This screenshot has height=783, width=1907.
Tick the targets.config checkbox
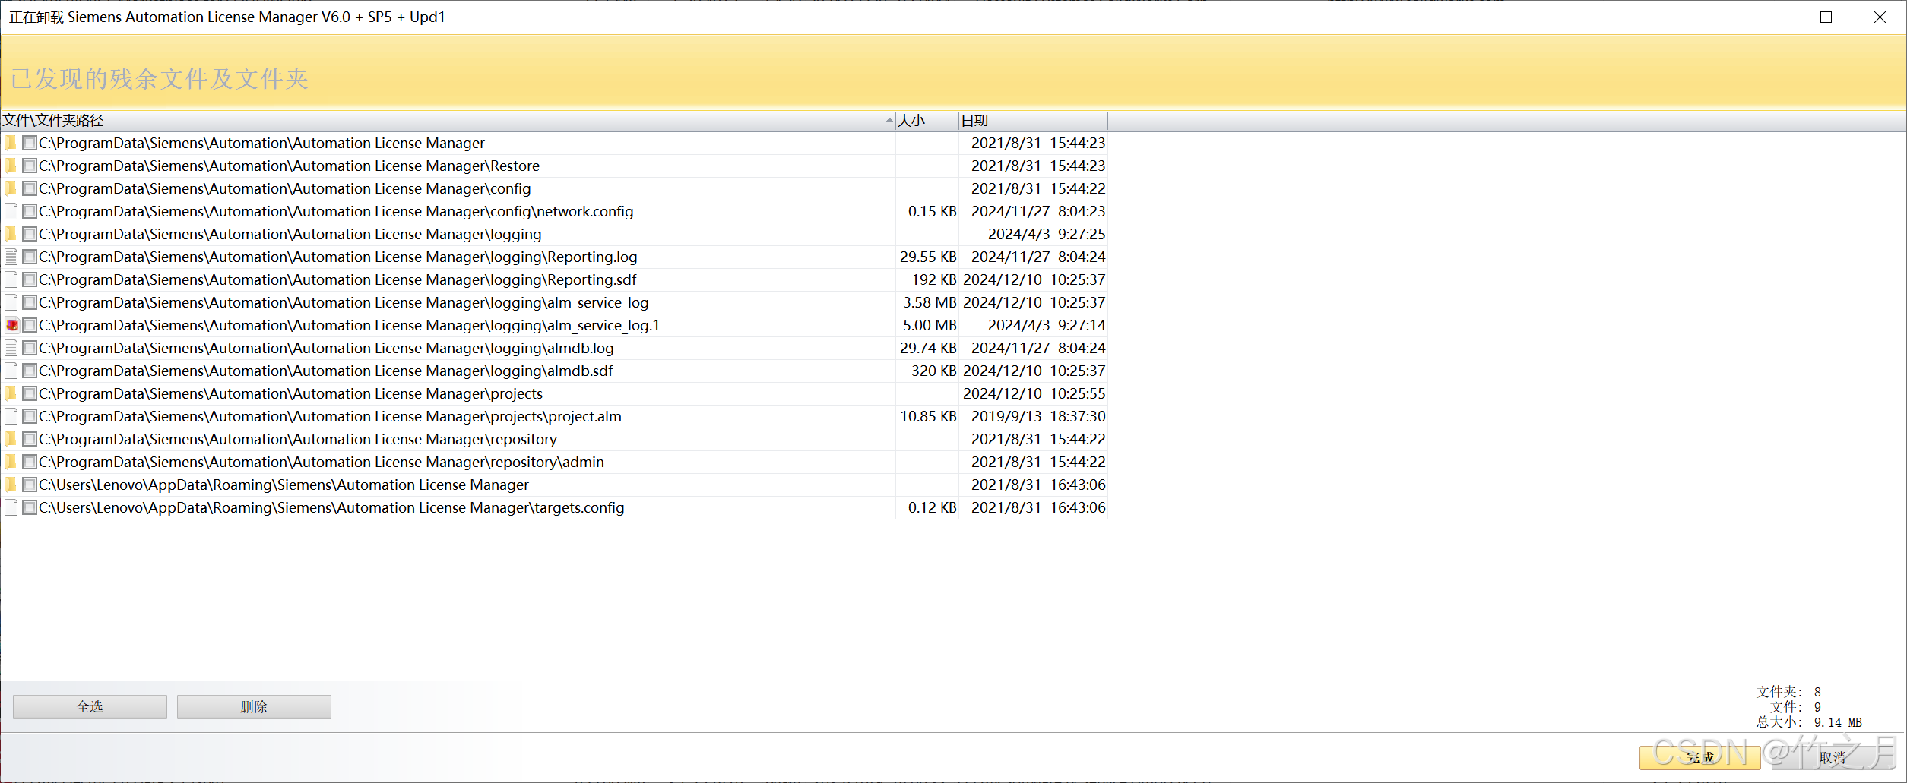tap(30, 507)
